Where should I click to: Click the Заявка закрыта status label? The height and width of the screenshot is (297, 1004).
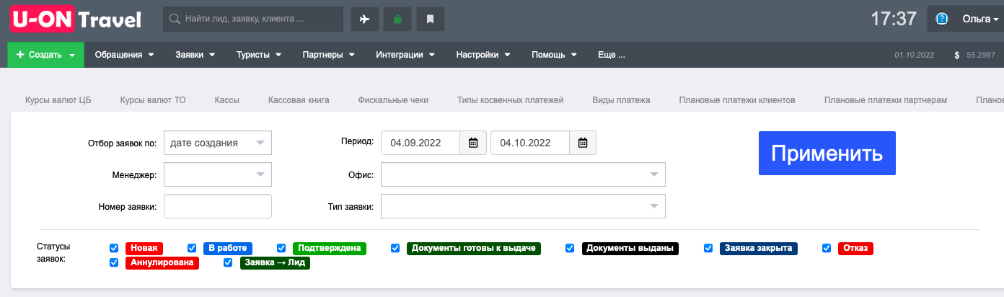(x=759, y=248)
